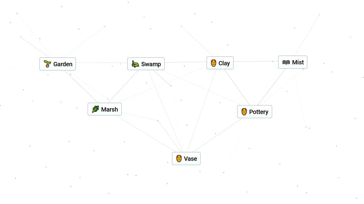Click the line connecting Clay and Mist

[x=256, y=61]
